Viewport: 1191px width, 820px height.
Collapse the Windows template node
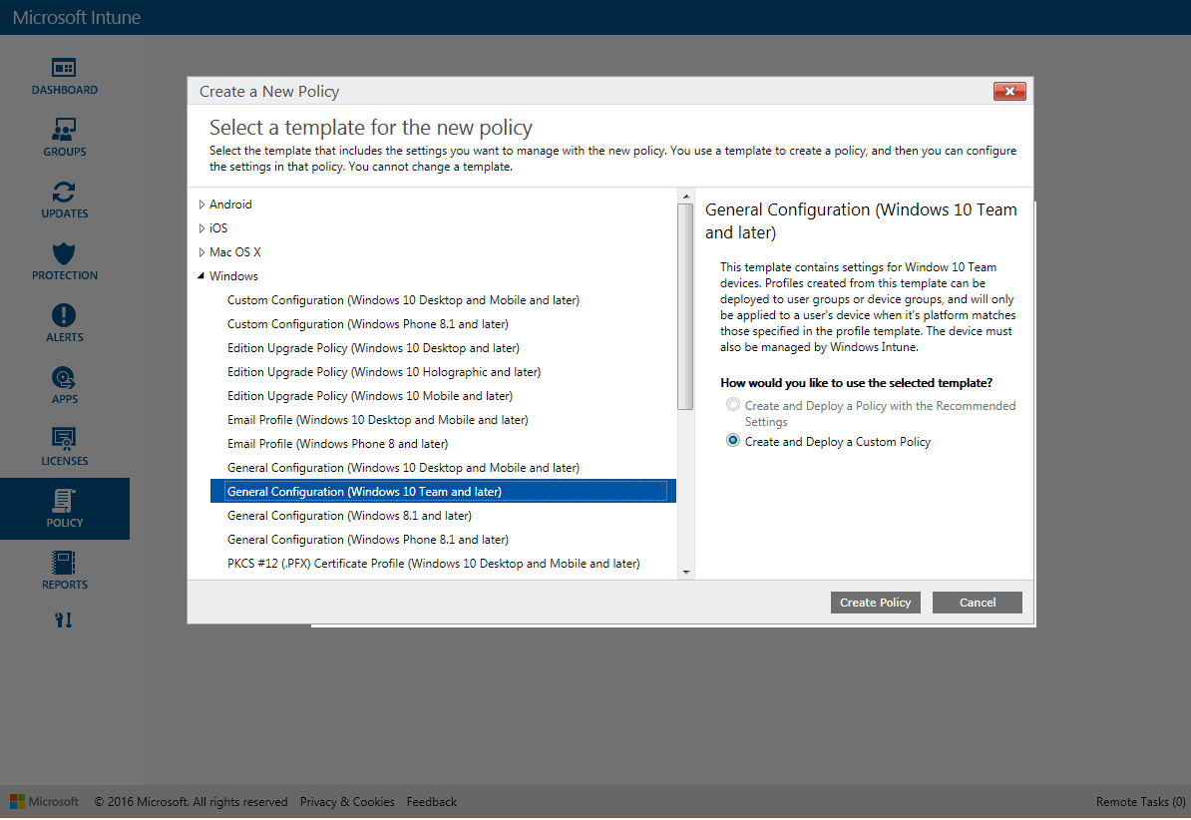coord(201,276)
